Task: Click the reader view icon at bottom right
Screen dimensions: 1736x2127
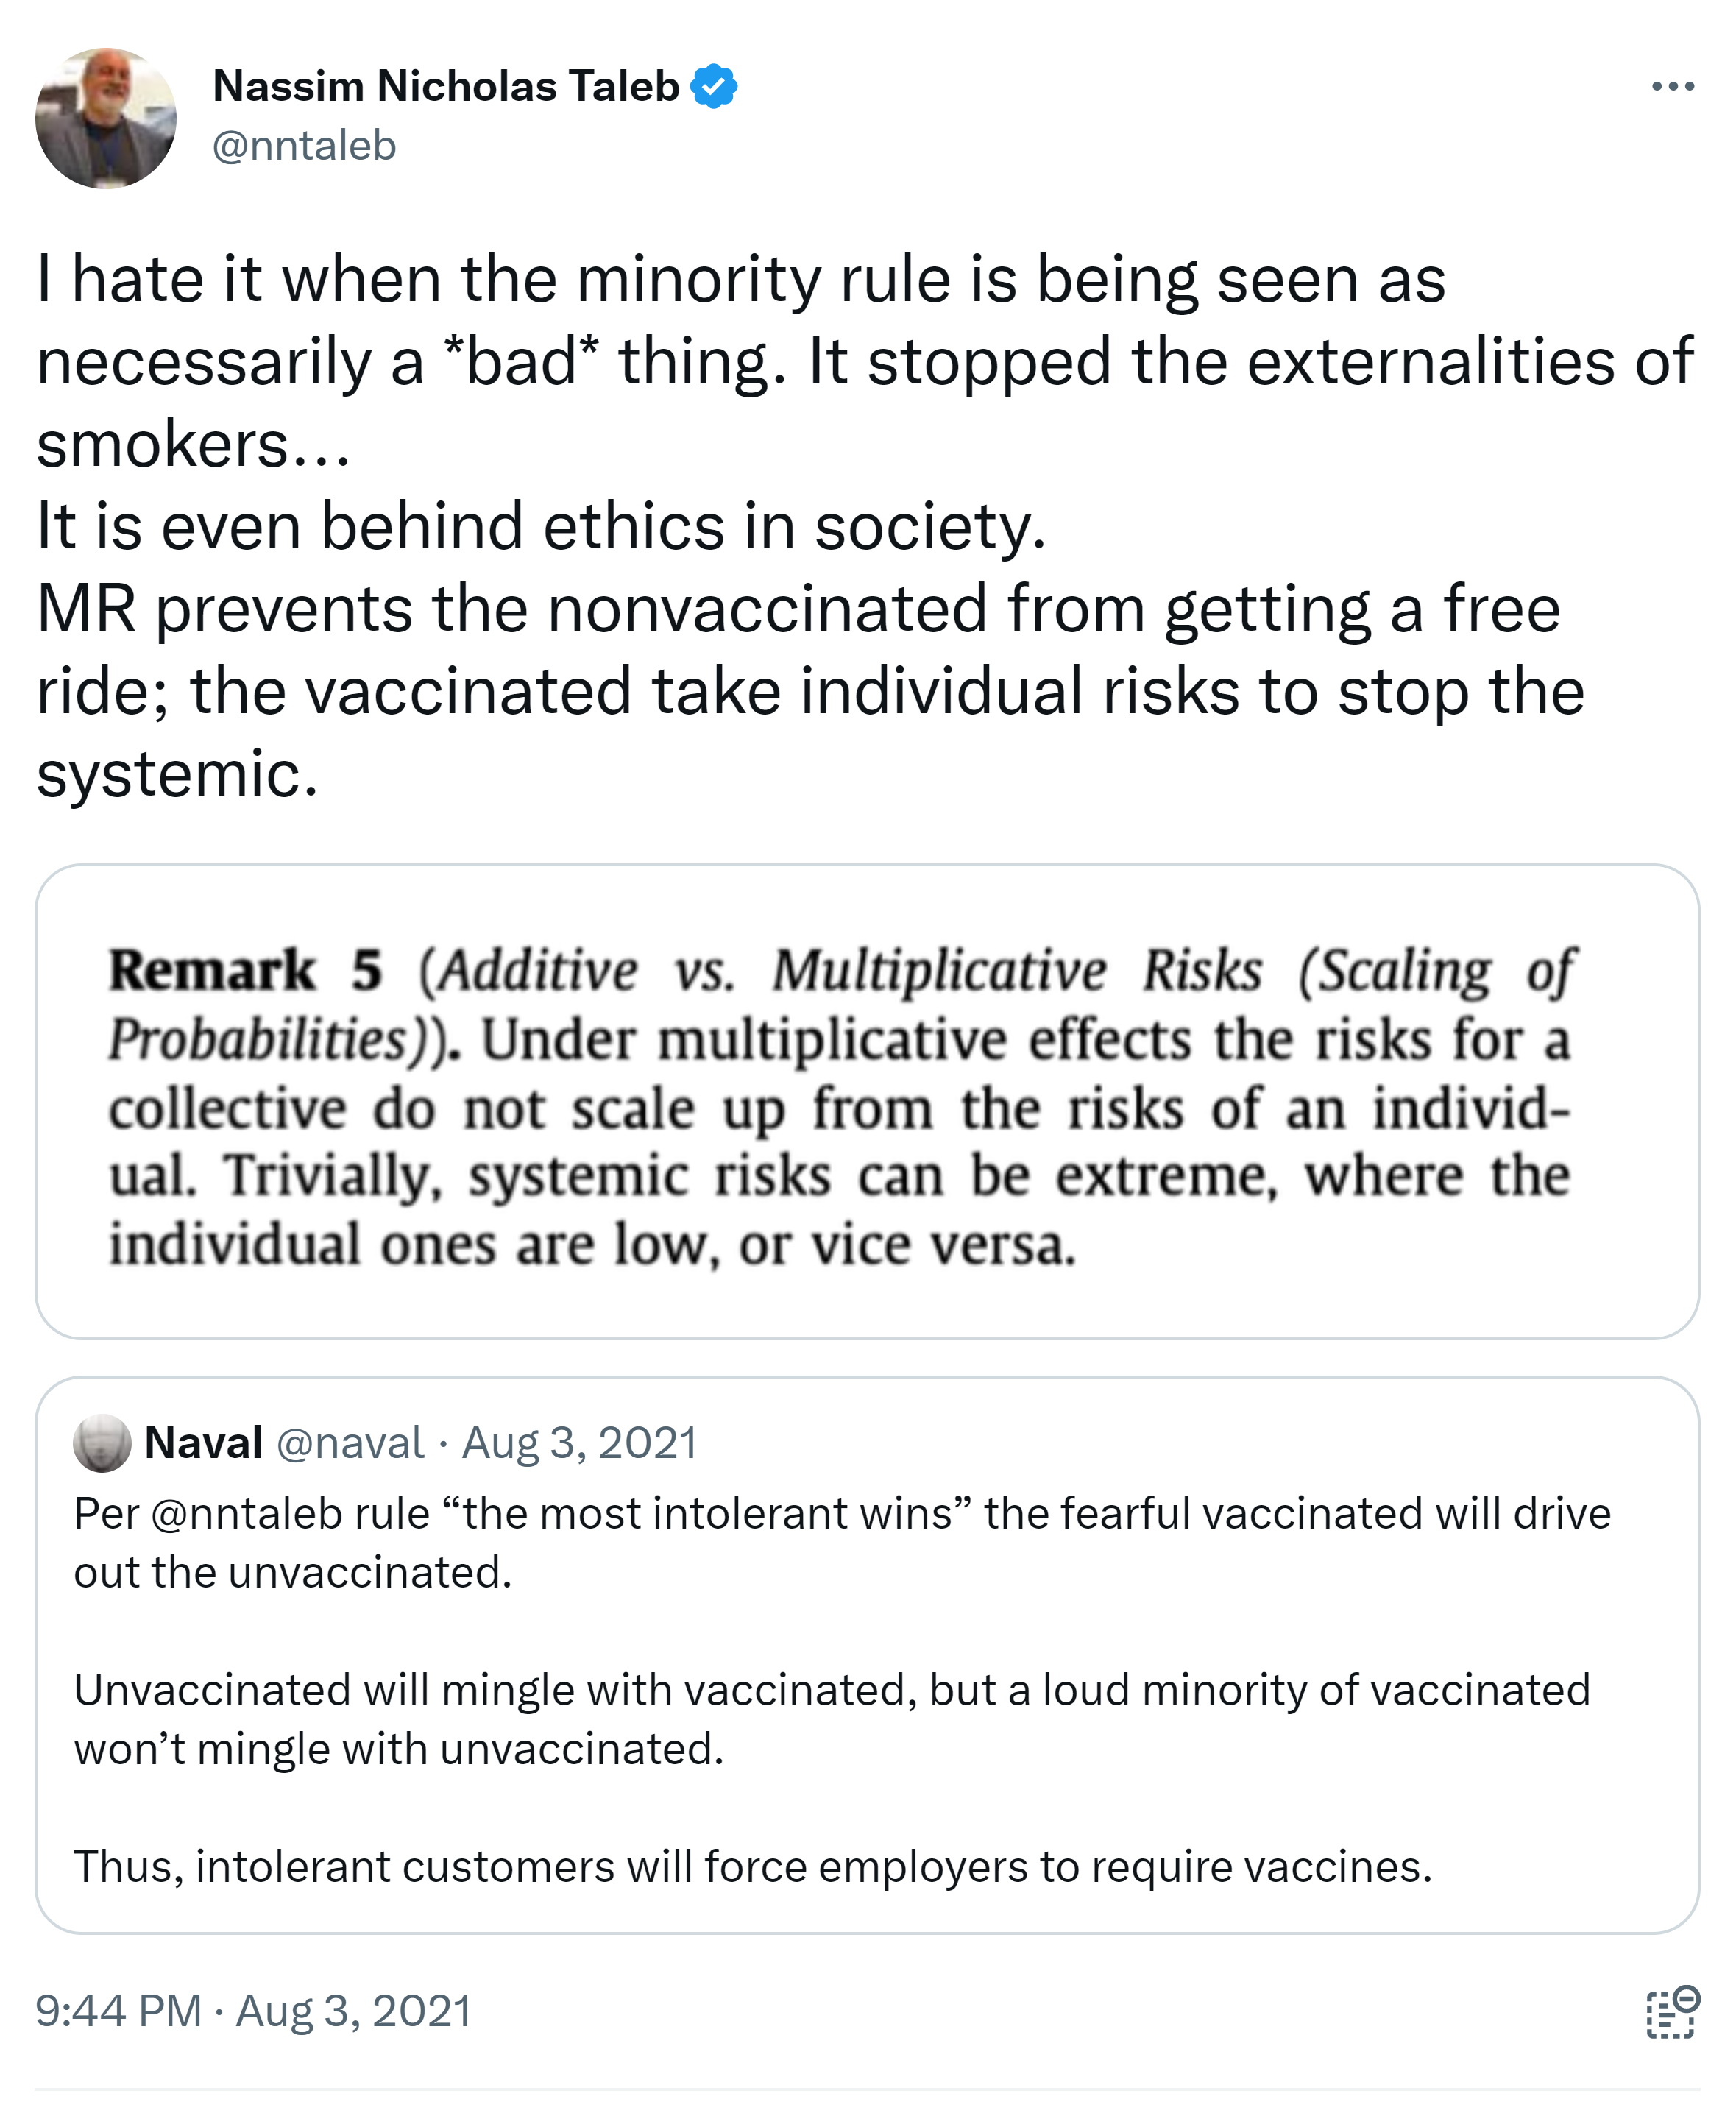Action: pos(1671,2011)
